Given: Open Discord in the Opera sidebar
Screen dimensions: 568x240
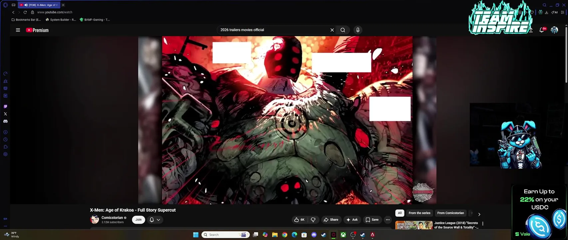Looking at the screenshot, I should pos(5,121).
